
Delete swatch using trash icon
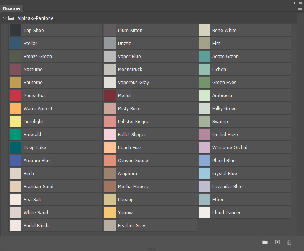point(289,242)
